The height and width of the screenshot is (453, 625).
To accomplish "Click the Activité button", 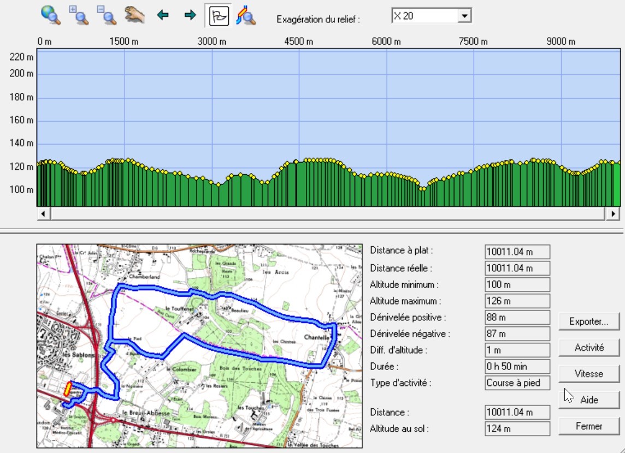I will pos(589,348).
